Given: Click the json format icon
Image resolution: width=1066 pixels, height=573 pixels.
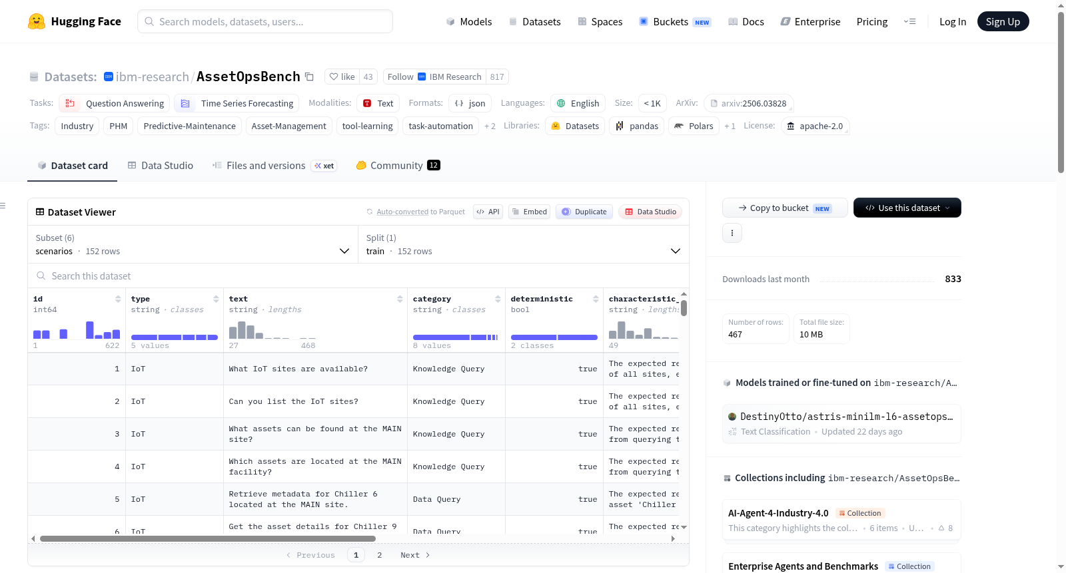Looking at the screenshot, I should point(459,103).
